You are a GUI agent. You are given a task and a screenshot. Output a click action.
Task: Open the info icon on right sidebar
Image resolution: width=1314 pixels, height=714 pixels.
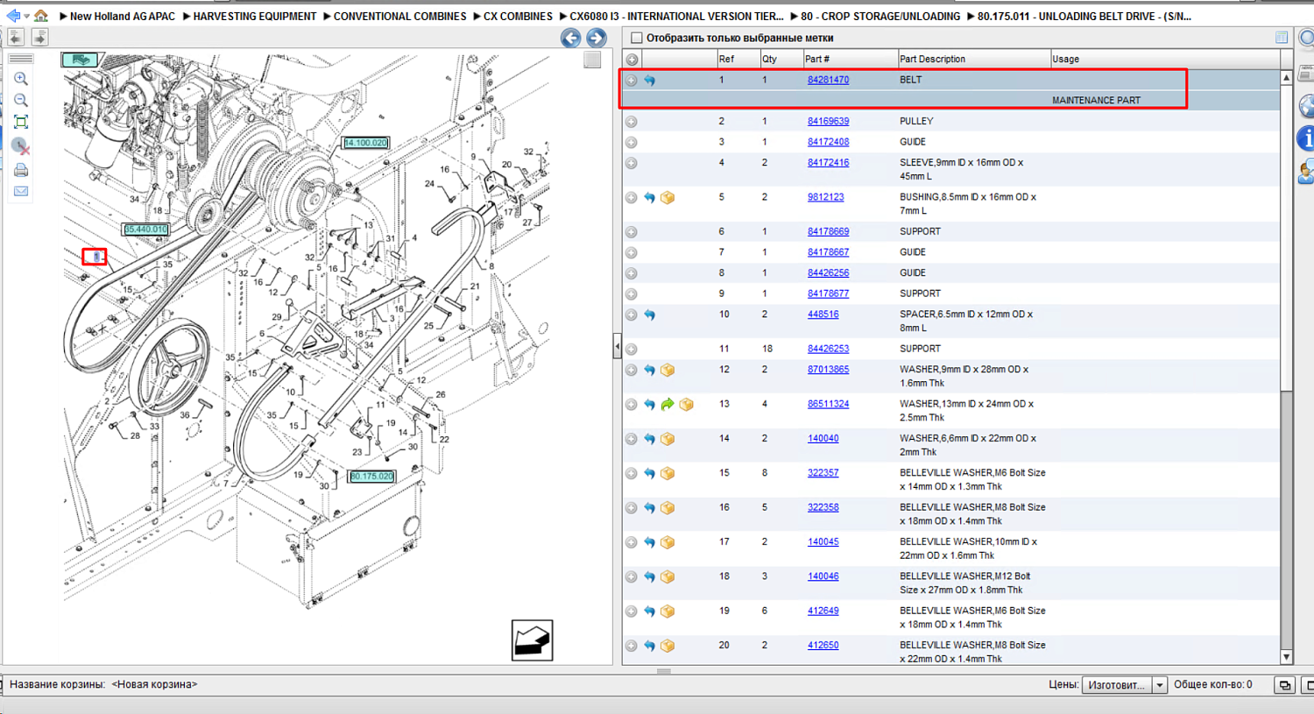pyautogui.click(x=1306, y=138)
